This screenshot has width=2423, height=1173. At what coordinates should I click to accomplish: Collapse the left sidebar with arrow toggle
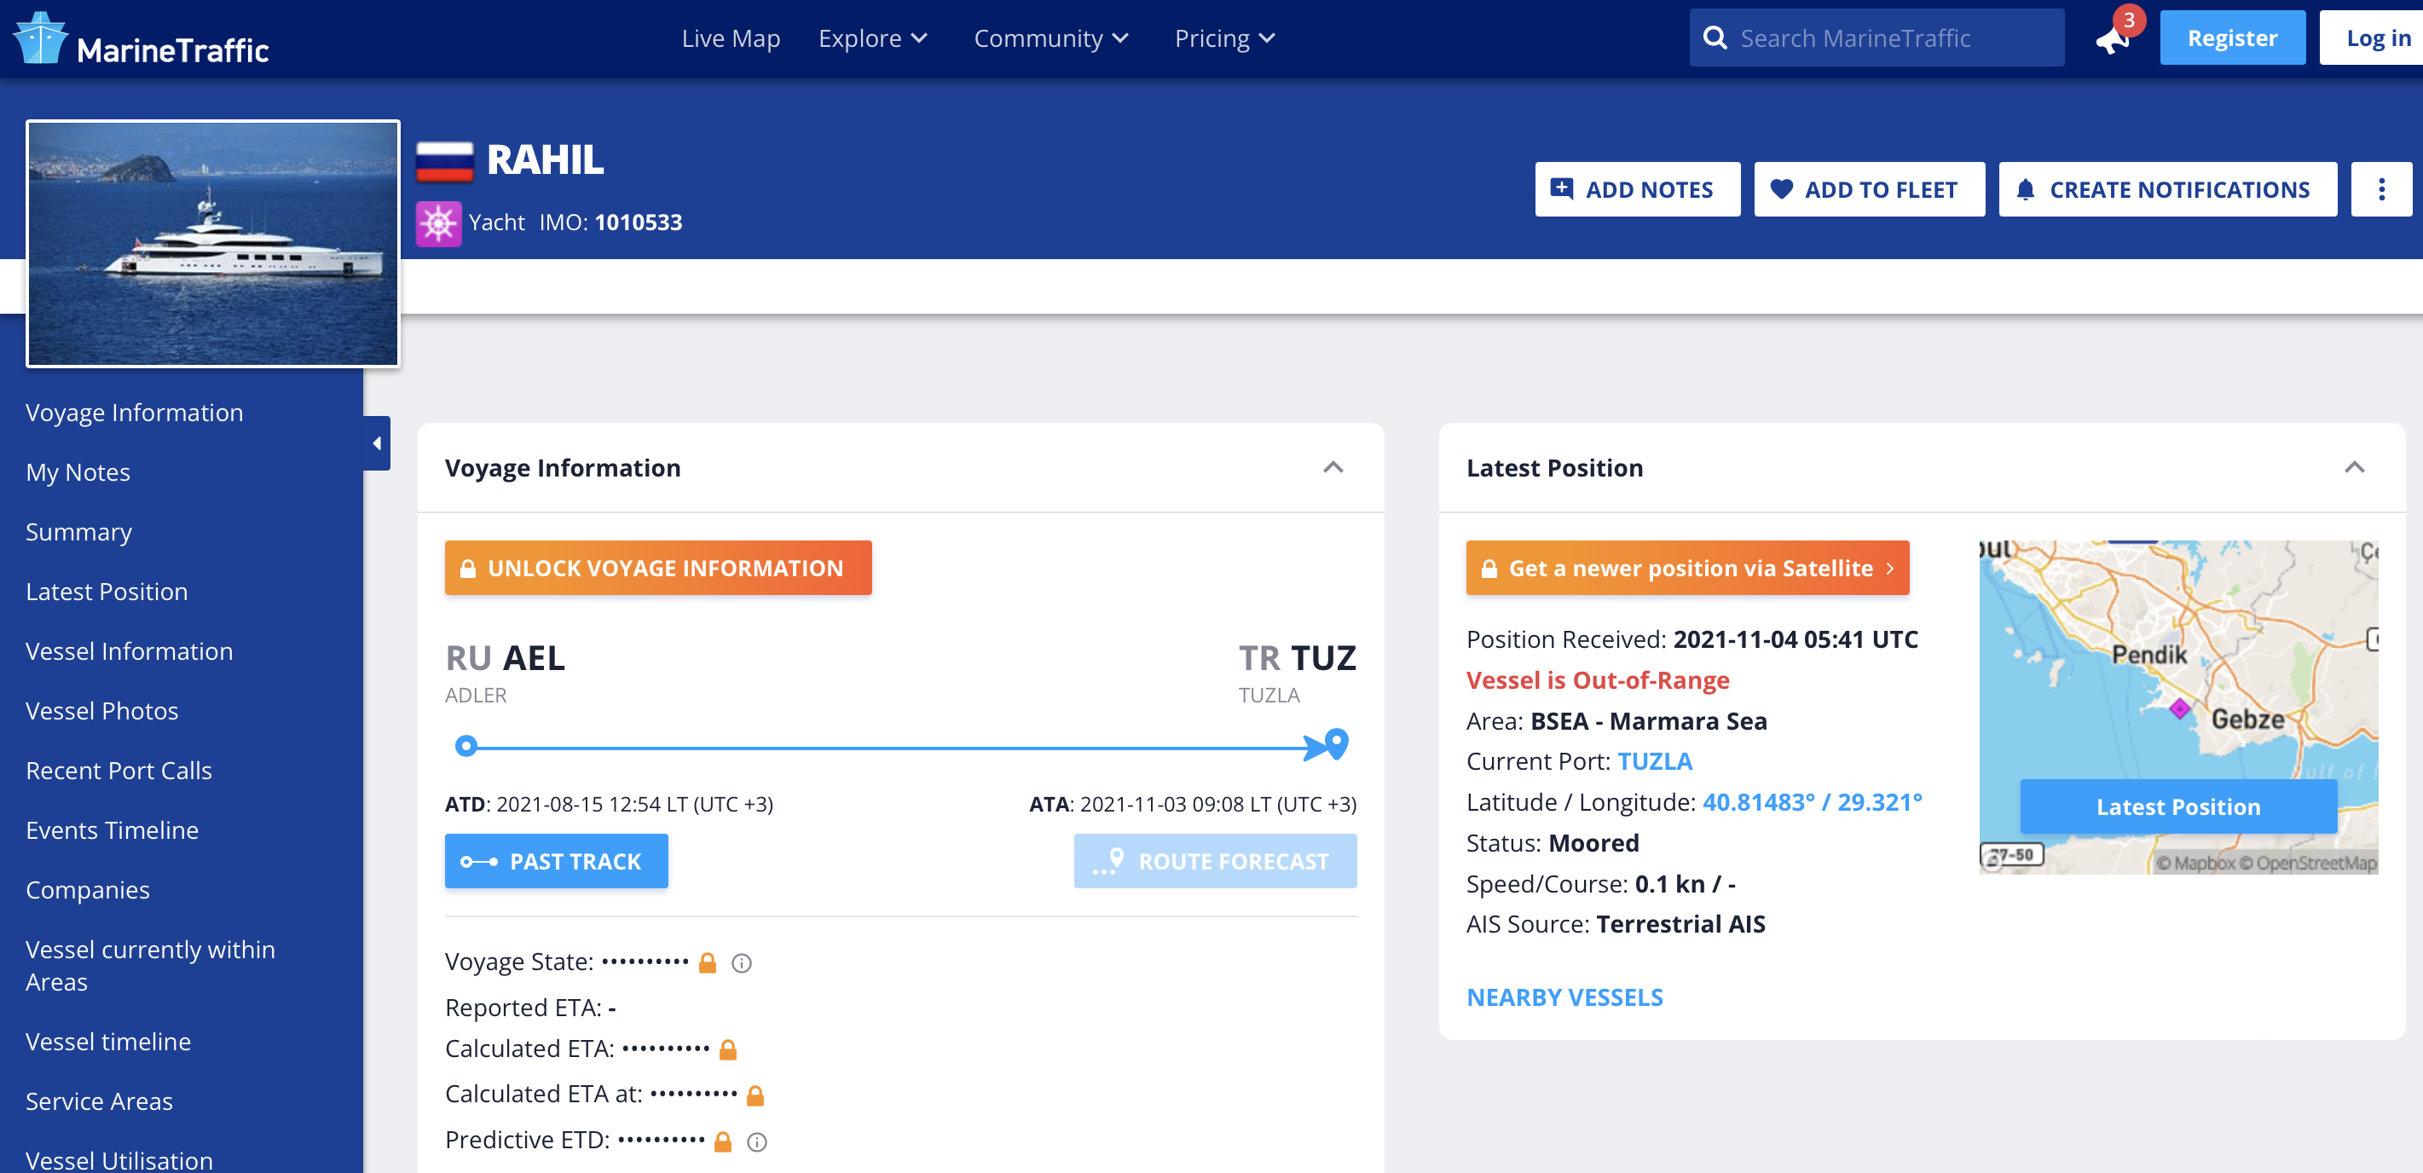(x=377, y=443)
